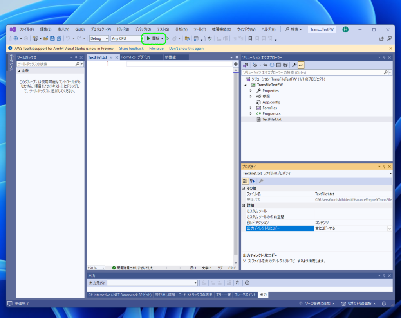Click リポジトリの選択 in the status bar
This screenshot has height=318, width=401.
coord(359,304)
